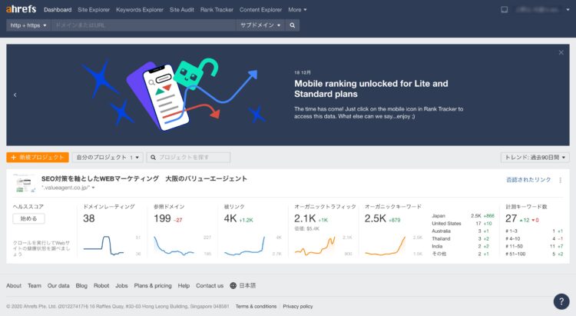Click the #4–10 ranking position row
The height and width of the screenshot is (316, 576).
pyautogui.click(x=534, y=239)
